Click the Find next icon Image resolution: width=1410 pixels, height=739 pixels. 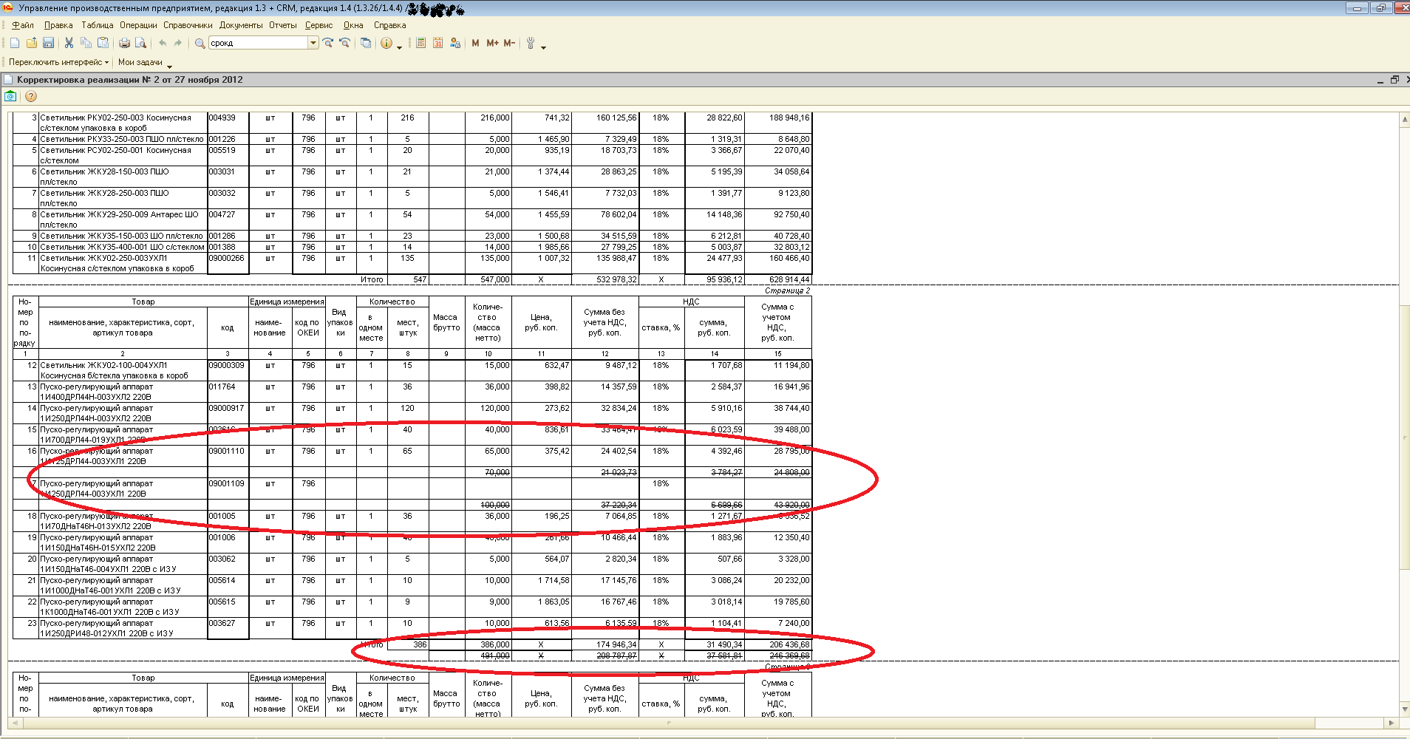pos(328,43)
